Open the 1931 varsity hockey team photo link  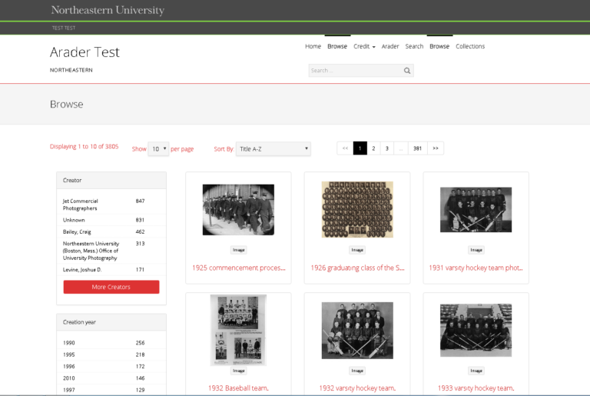pos(476,268)
